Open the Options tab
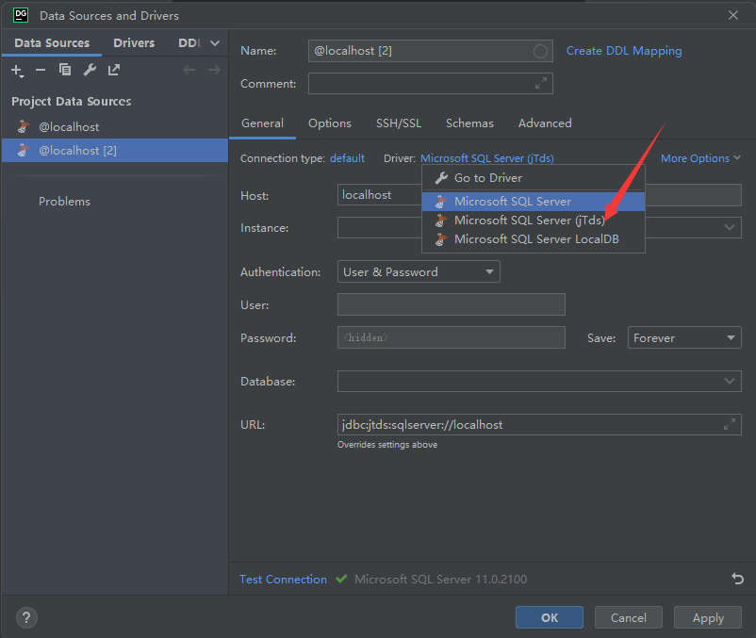The height and width of the screenshot is (638, 756). [x=330, y=123]
